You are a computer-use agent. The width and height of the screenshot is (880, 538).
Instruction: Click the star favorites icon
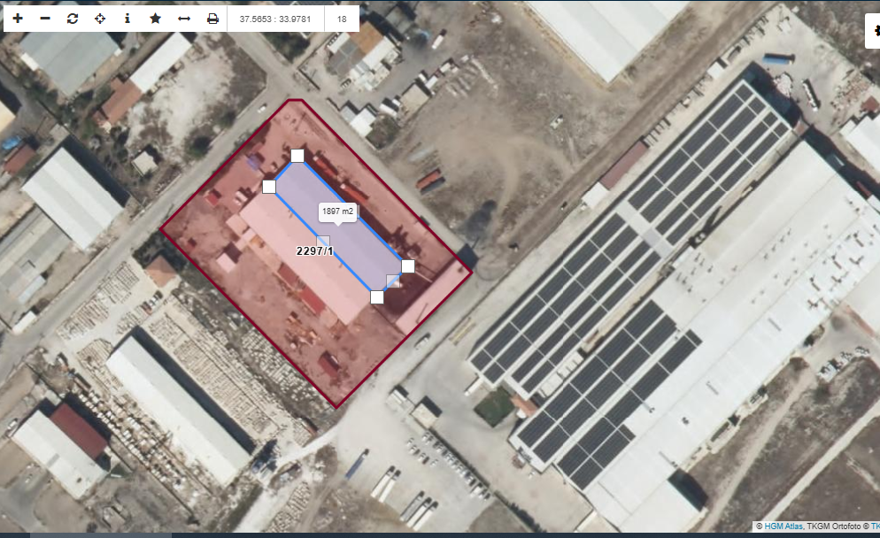pos(155,18)
